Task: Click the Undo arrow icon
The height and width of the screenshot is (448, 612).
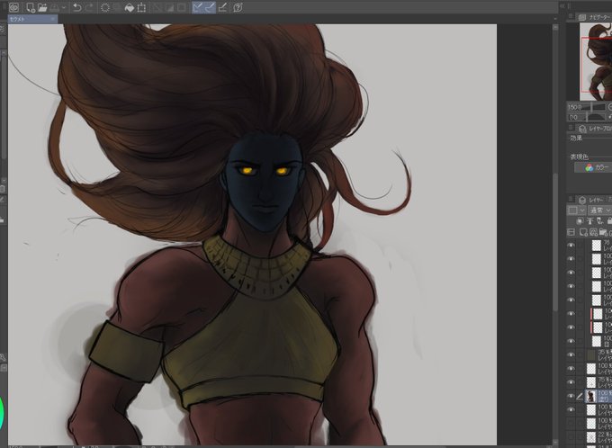Action: pos(77,7)
